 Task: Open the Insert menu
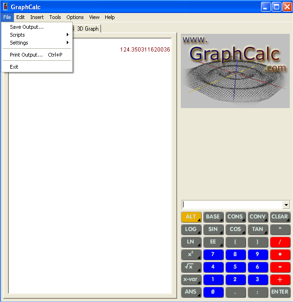pos(37,17)
